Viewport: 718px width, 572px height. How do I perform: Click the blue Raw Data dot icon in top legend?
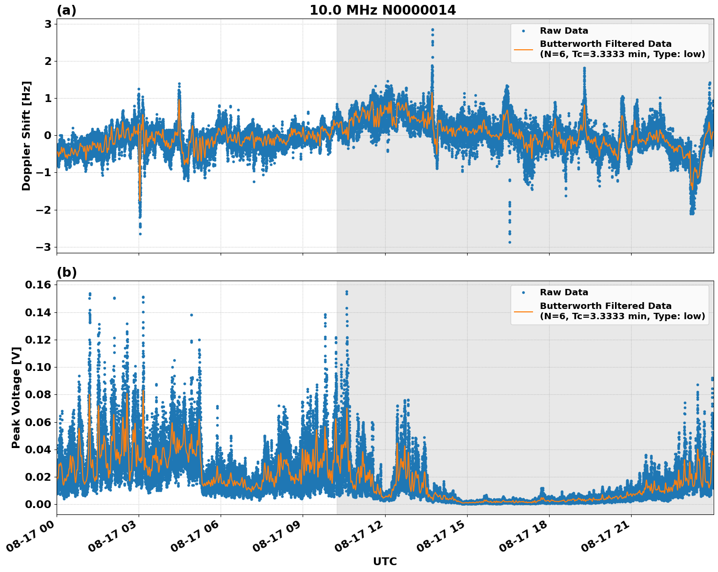[x=523, y=30]
